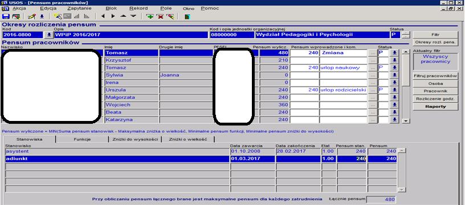The height and width of the screenshot is (205, 465).
Task: Click employee list scrollbar up arrow
Action: 405,52
